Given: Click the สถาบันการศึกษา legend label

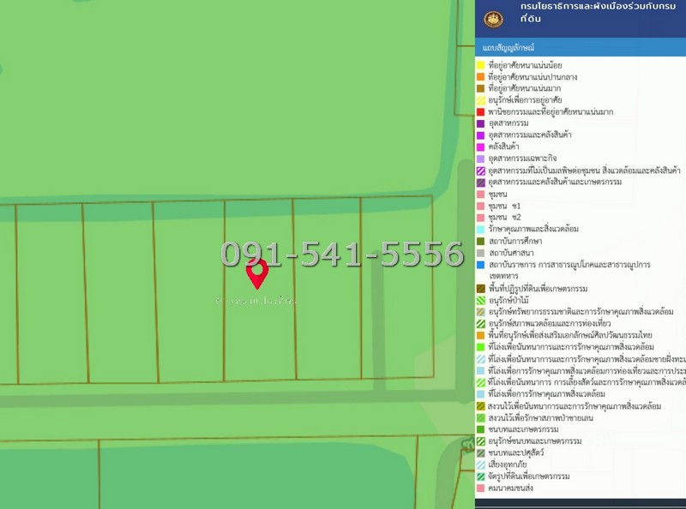Looking at the screenshot, I should 520,242.
